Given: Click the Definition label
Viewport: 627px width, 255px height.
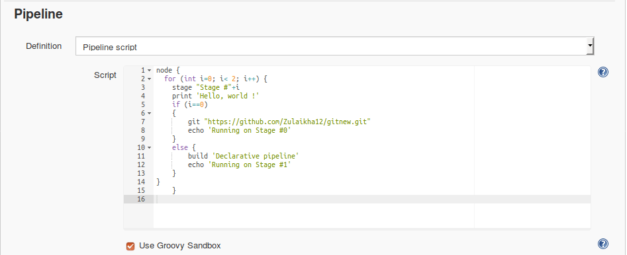Looking at the screenshot, I should 44,46.
